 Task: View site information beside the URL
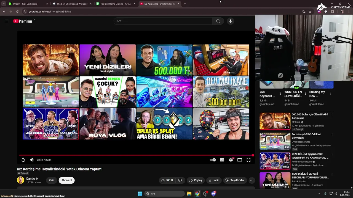25,12
